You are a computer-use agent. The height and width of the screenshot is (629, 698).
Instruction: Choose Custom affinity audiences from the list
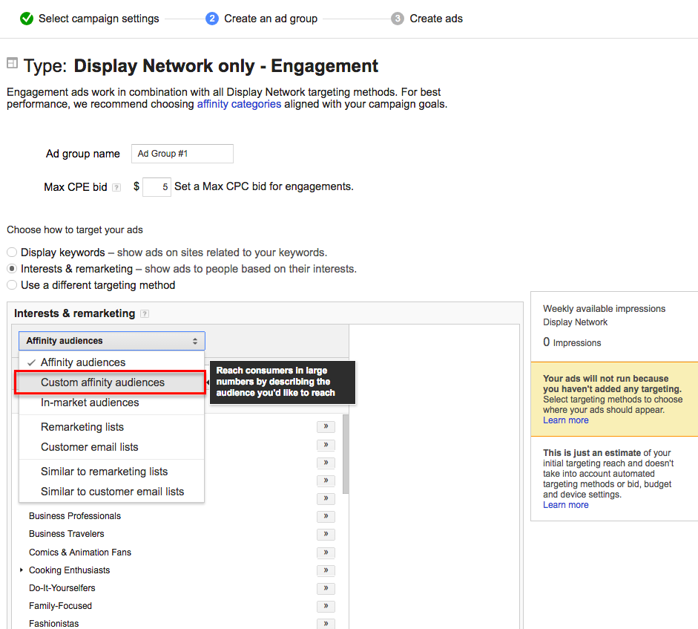point(102,382)
